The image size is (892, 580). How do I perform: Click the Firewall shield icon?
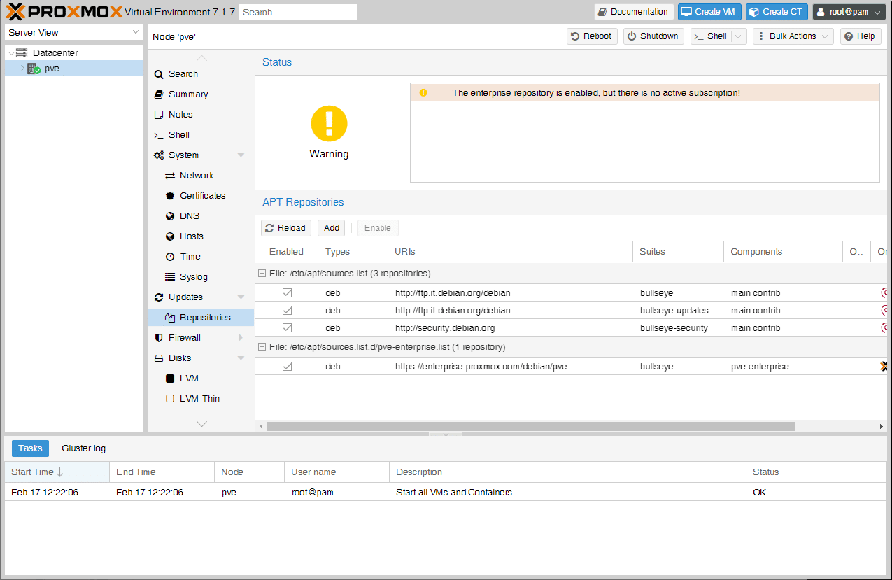(159, 338)
